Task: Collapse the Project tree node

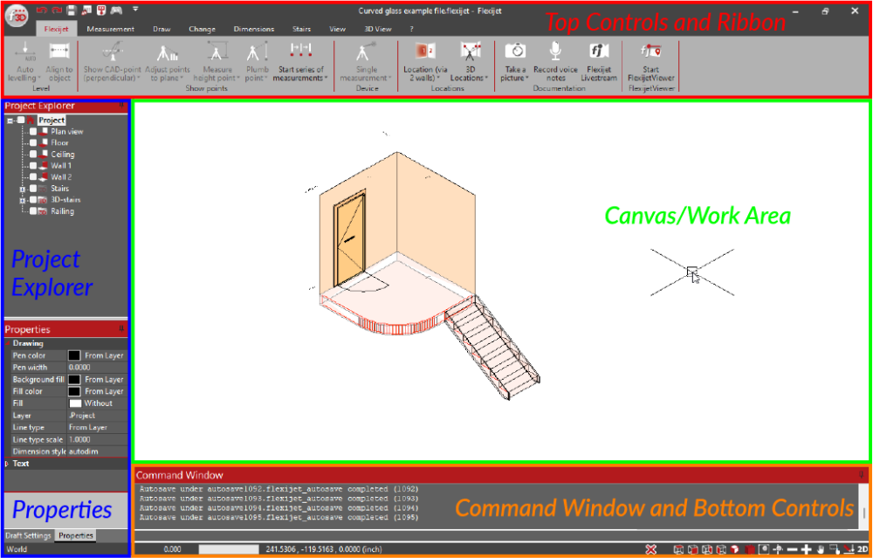Action: point(10,121)
